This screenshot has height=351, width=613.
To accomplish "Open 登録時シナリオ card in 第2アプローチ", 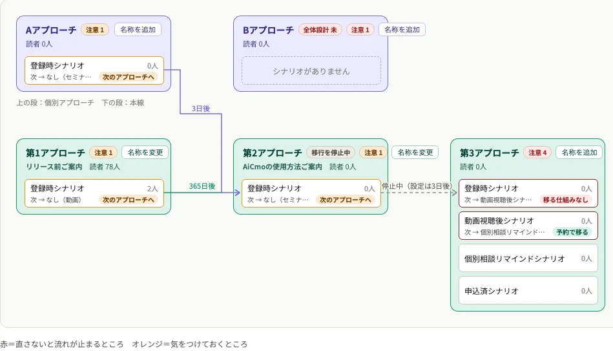I will click(311, 193).
